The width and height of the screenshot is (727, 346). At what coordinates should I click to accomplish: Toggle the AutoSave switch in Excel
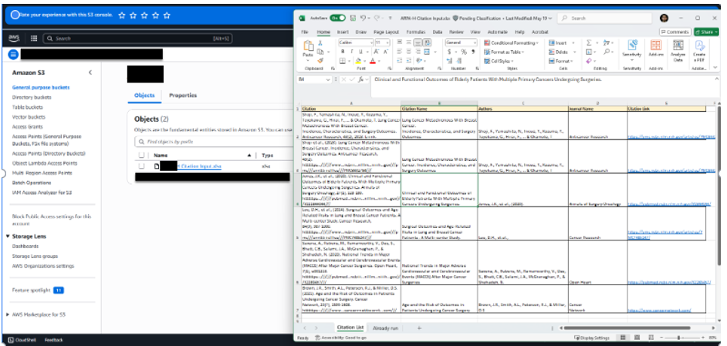(x=337, y=18)
